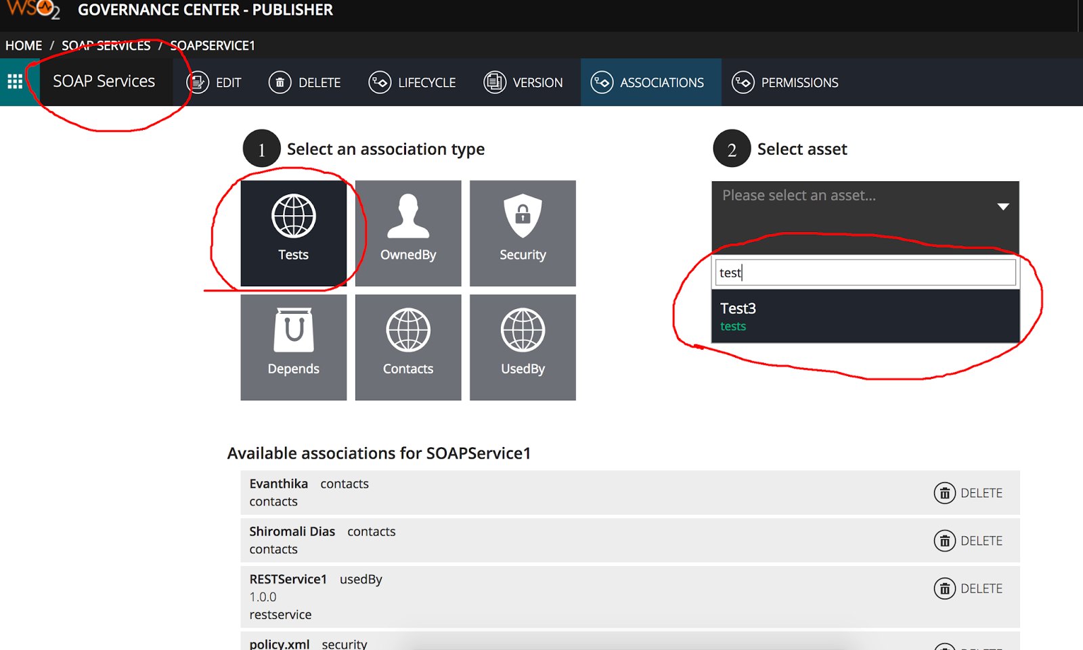Select the Security association type tile
Viewport: 1083px width, 650px height.
coord(523,233)
